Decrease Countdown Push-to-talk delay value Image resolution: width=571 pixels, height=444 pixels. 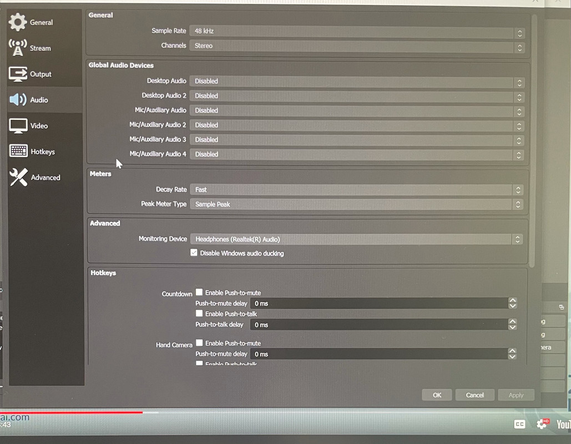coord(512,327)
